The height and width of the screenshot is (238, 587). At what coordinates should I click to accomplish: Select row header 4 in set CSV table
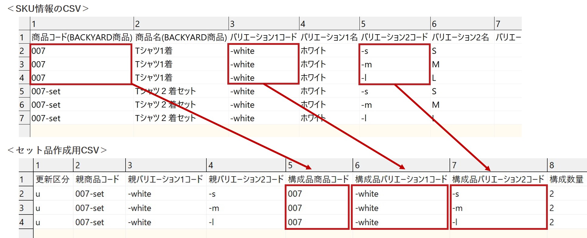tap(26, 222)
